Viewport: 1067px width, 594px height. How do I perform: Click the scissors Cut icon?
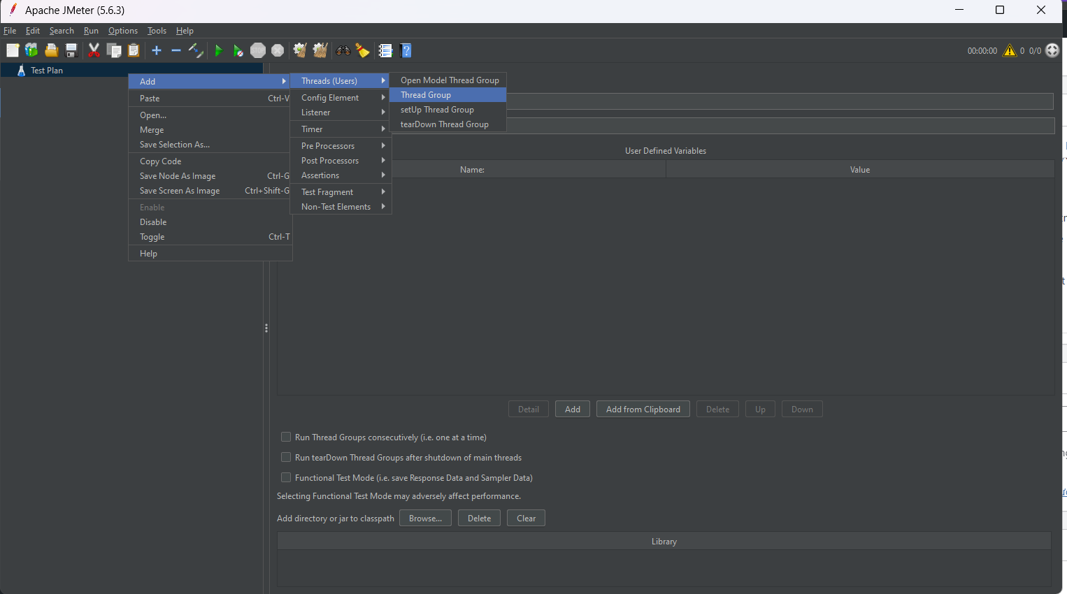(x=94, y=50)
